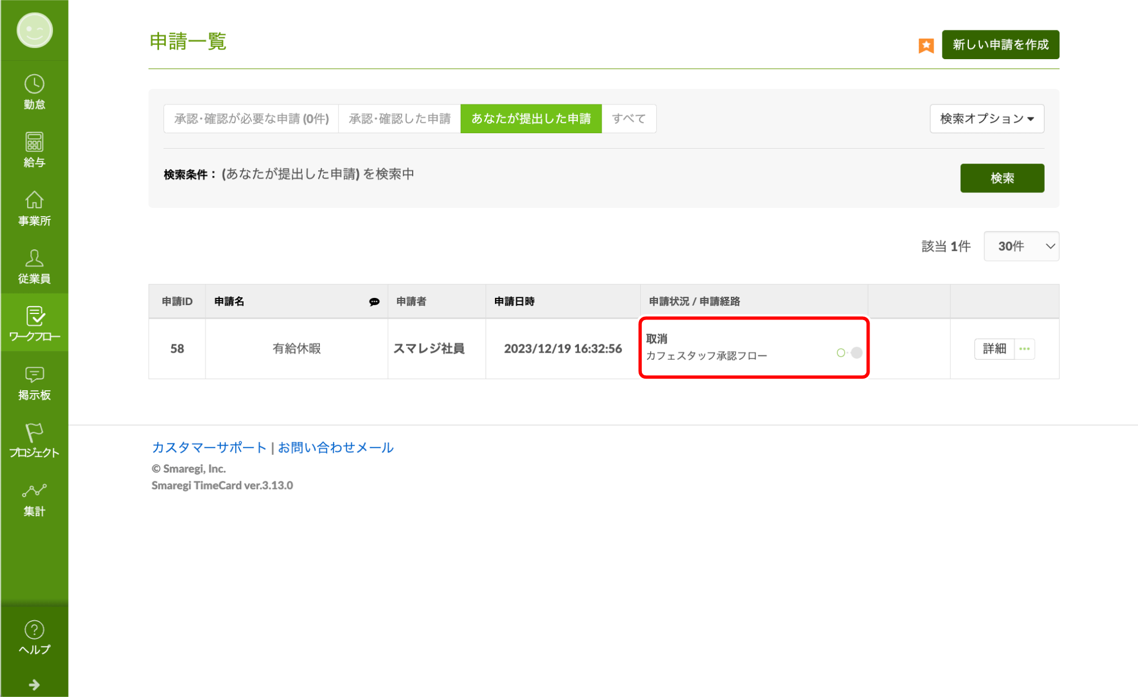The image size is (1138, 697).
Task: Click 新しい申請を作成 button
Action: (x=1000, y=45)
